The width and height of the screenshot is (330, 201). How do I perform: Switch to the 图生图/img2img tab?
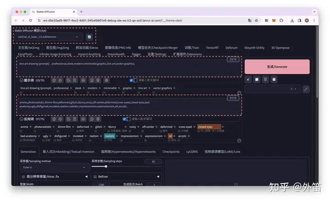pos(57,48)
